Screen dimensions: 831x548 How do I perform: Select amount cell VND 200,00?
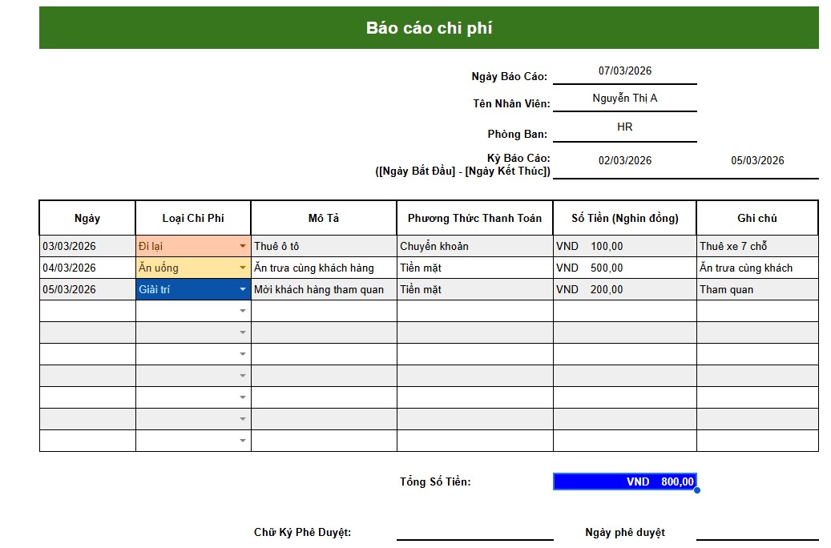pos(625,289)
